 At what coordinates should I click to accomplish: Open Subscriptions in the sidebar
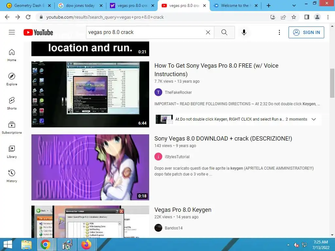pos(12,128)
